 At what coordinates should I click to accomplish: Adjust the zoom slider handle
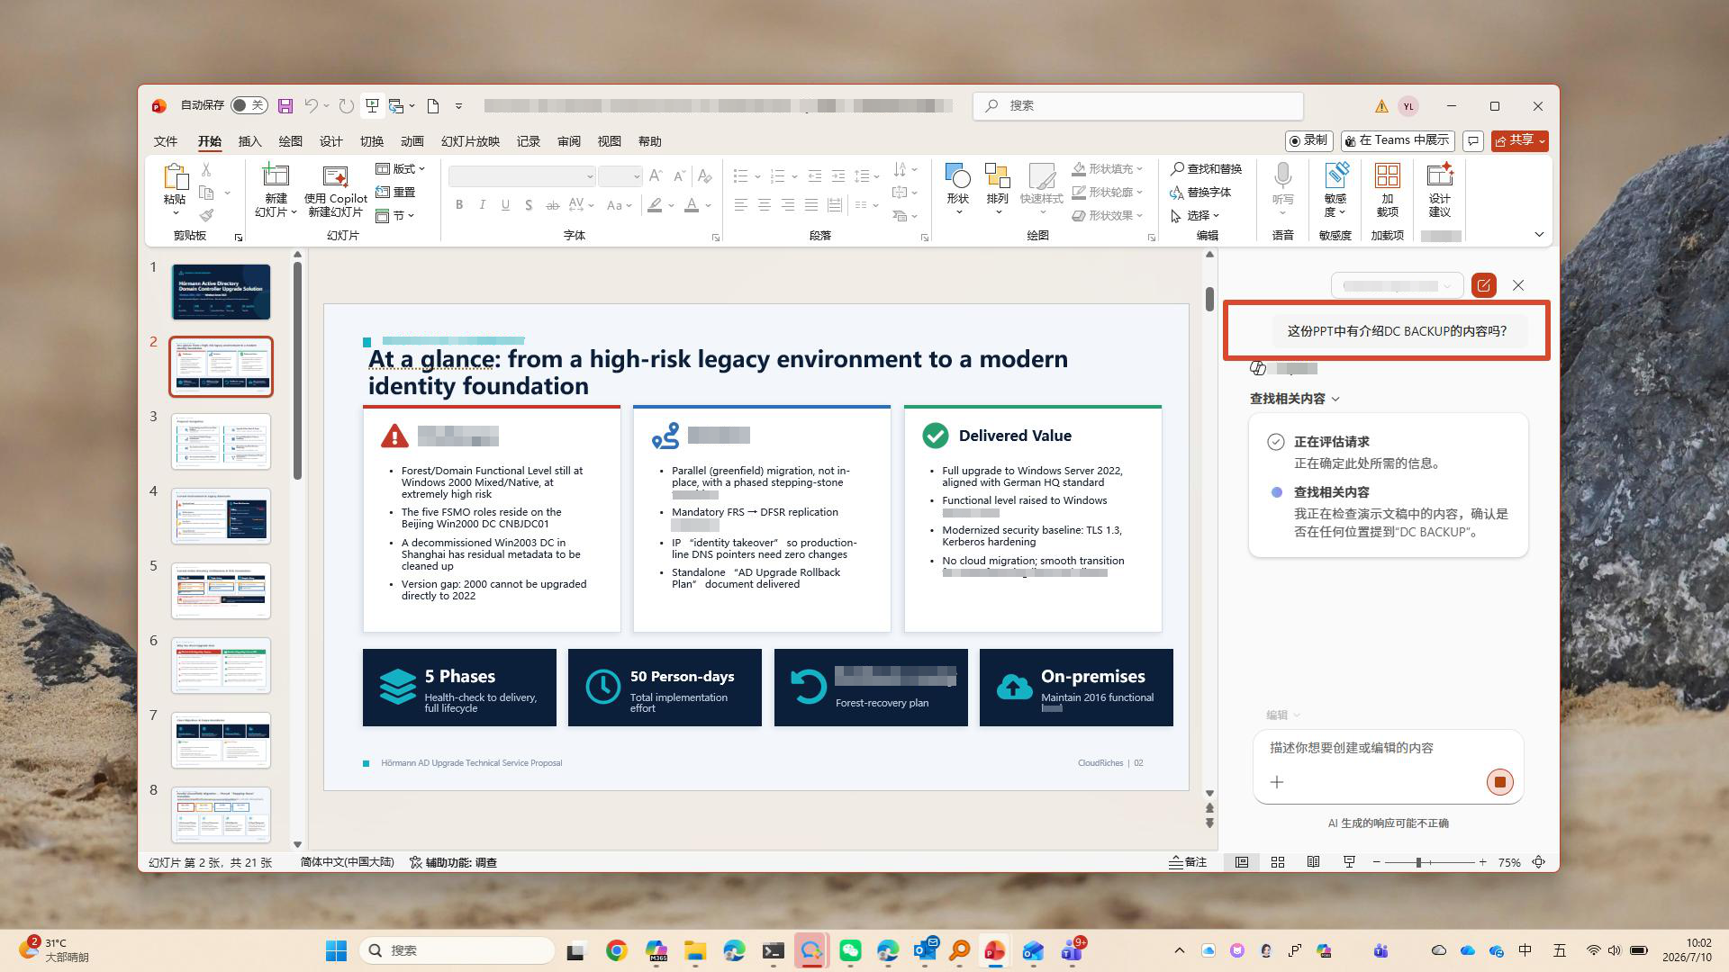pos(1418,862)
